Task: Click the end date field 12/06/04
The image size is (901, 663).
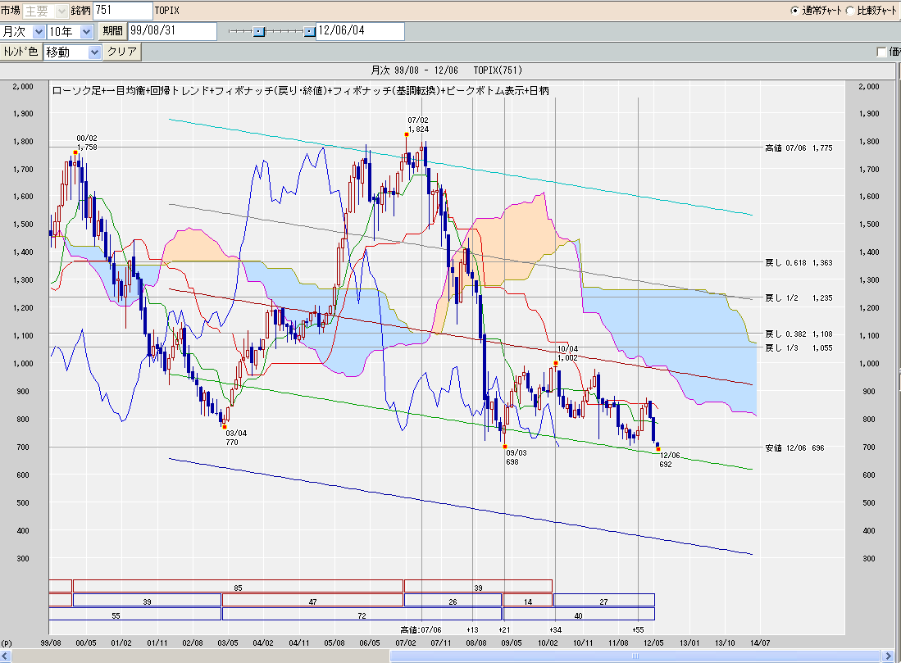Action: point(360,31)
